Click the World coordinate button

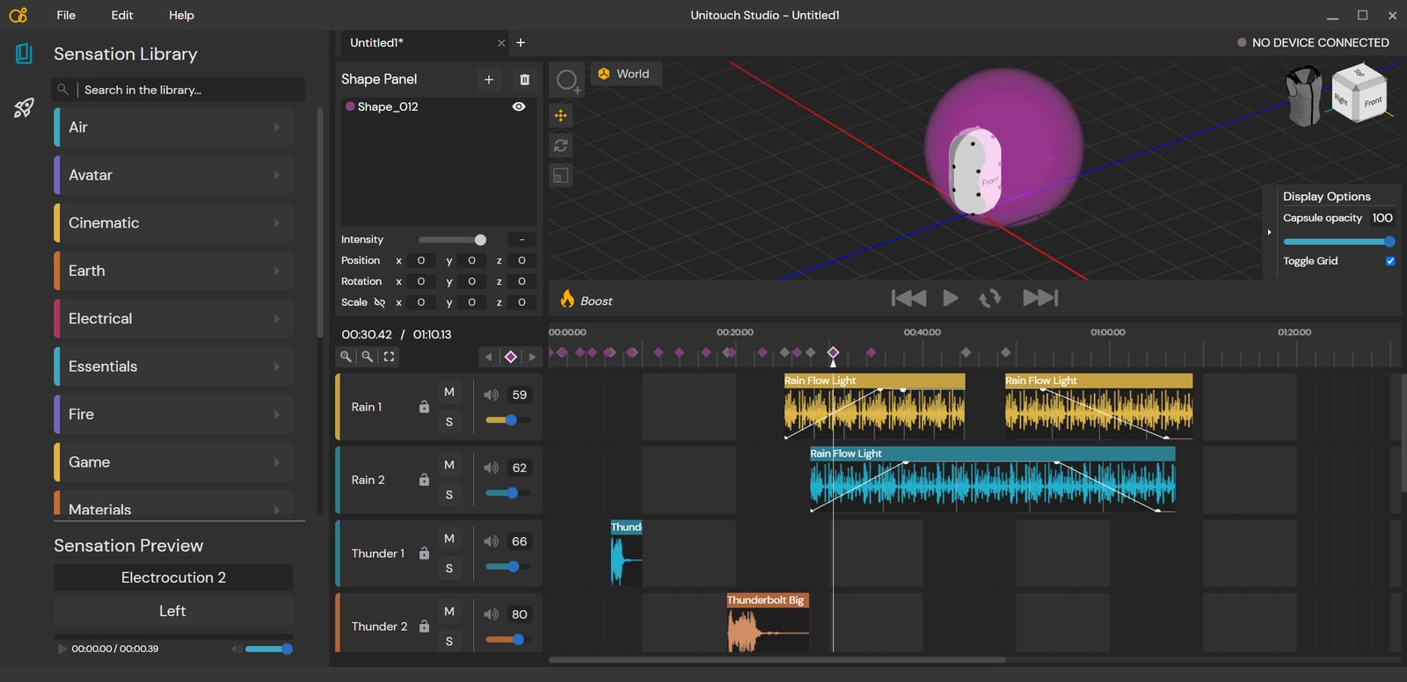tap(625, 74)
